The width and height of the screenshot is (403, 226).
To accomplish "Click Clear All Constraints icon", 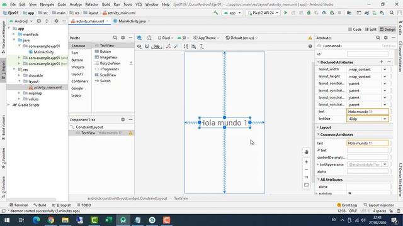I will click(168, 46).
